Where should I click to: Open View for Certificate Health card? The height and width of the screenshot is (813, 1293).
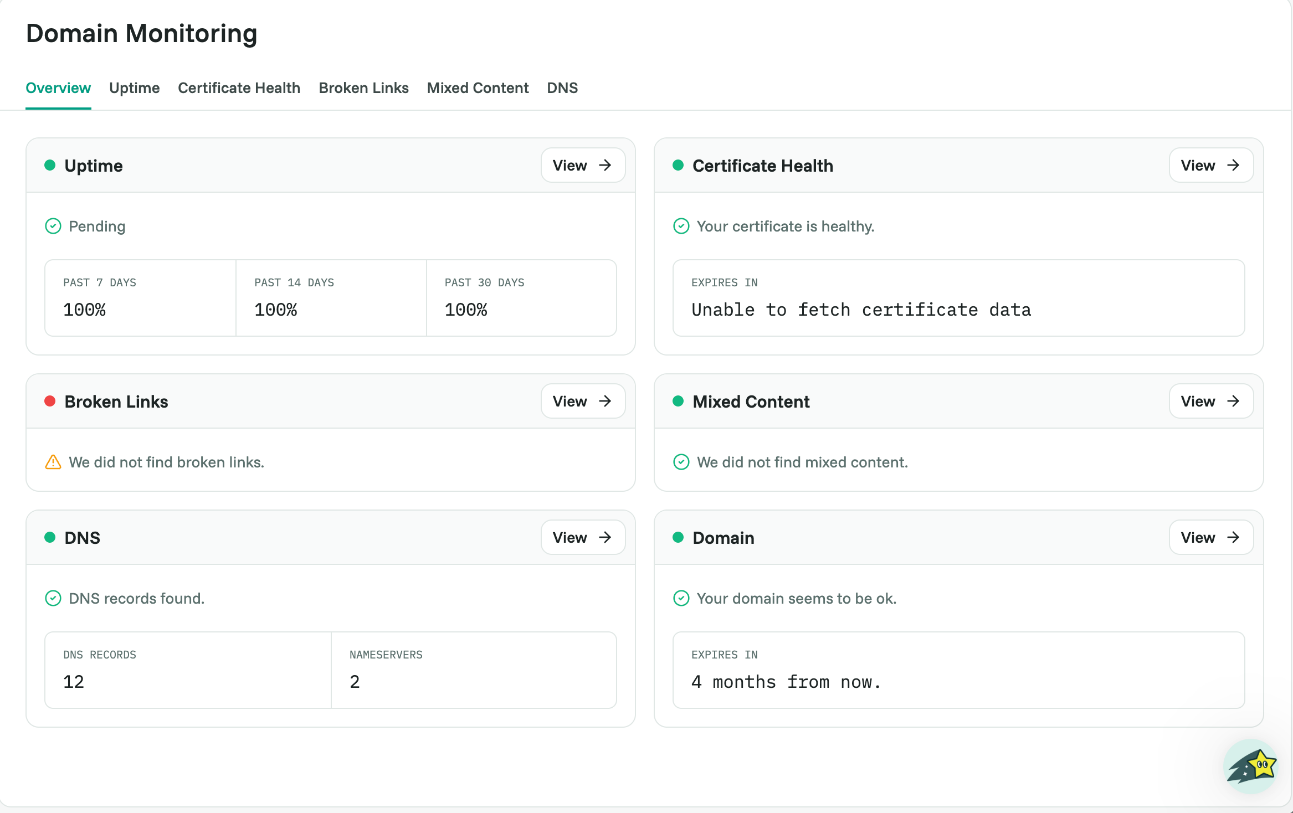pyautogui.click(x=1211, y=165)
